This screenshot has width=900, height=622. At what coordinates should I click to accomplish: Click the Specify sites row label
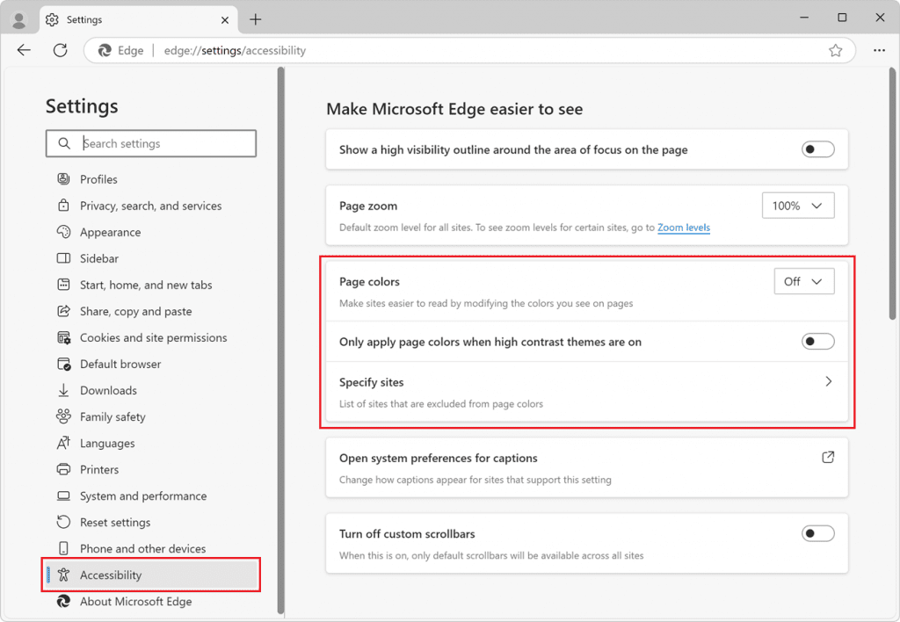pos(372,382)
